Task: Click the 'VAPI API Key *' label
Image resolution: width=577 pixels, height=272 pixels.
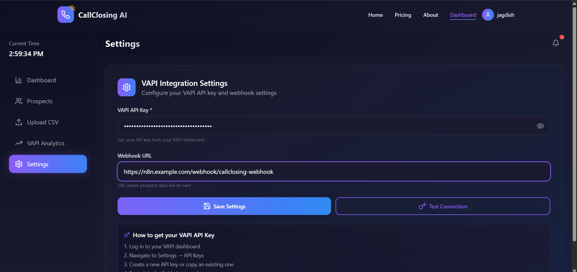Action: (x=135, y=110)
